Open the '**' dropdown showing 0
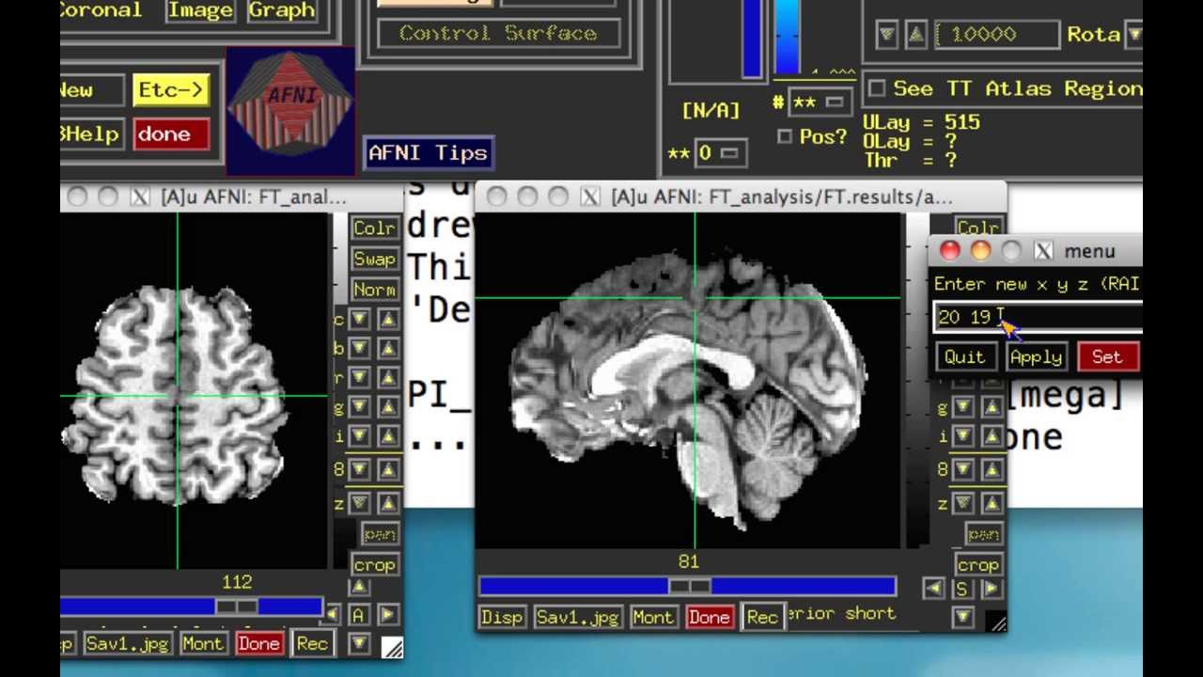This screenshot has height=677, width=1203. [720, 152]
